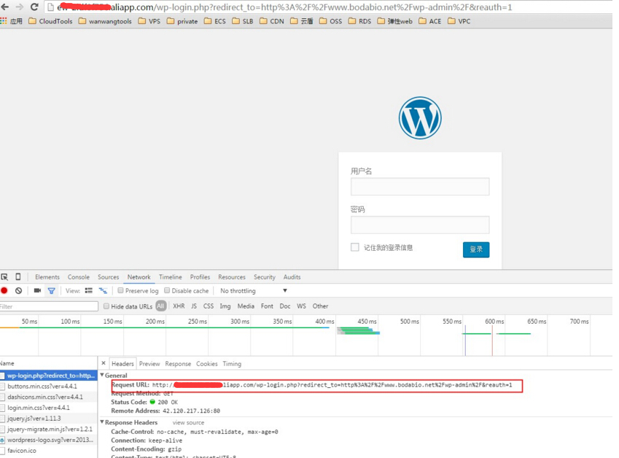Screen dimensions: 619x458
Task: Open the VPS bookmark folder
Action: pos(149,21)
